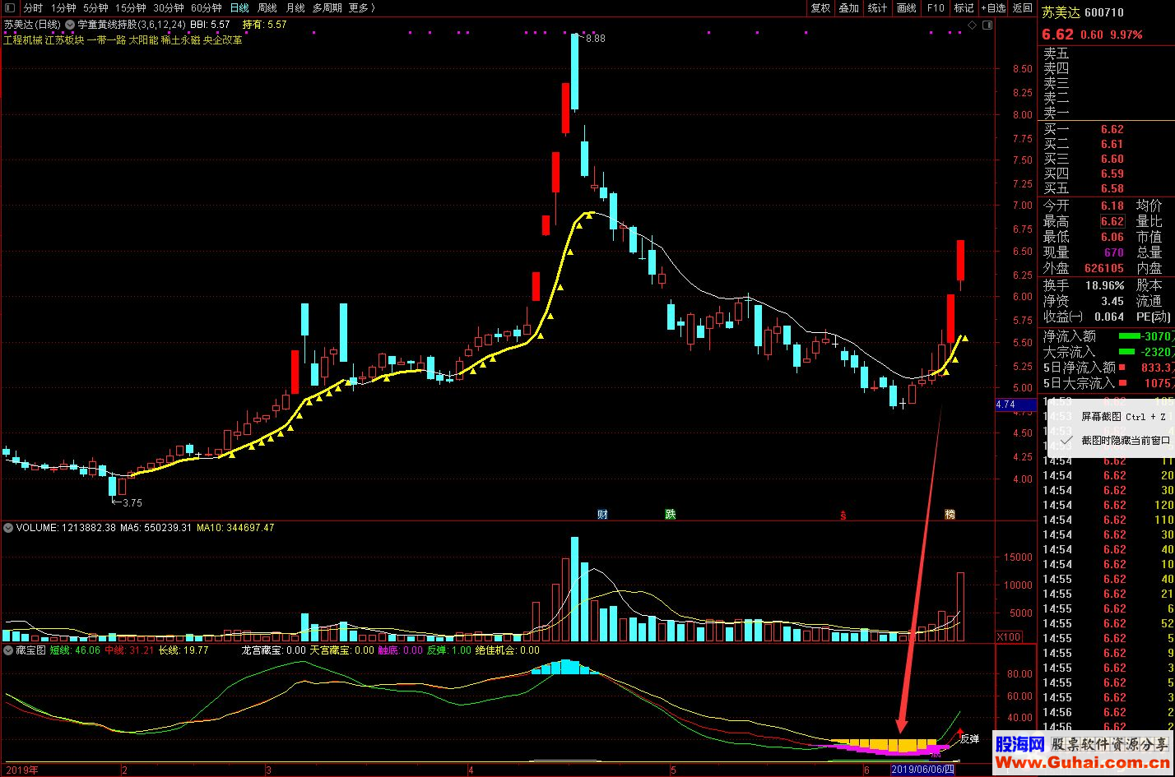Screen dimensions: 1175x777
Task: Click the 苏美达 stock name header
Action: click(x=1061, y=12)
